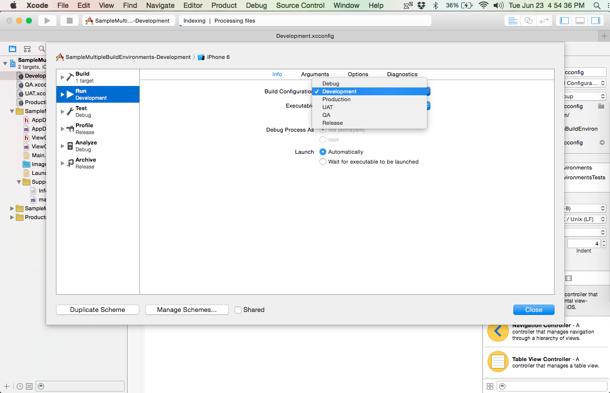The width and height of the screenshot is (610, 393).
Task: Add a new editor tab
Action: [604, 36]
